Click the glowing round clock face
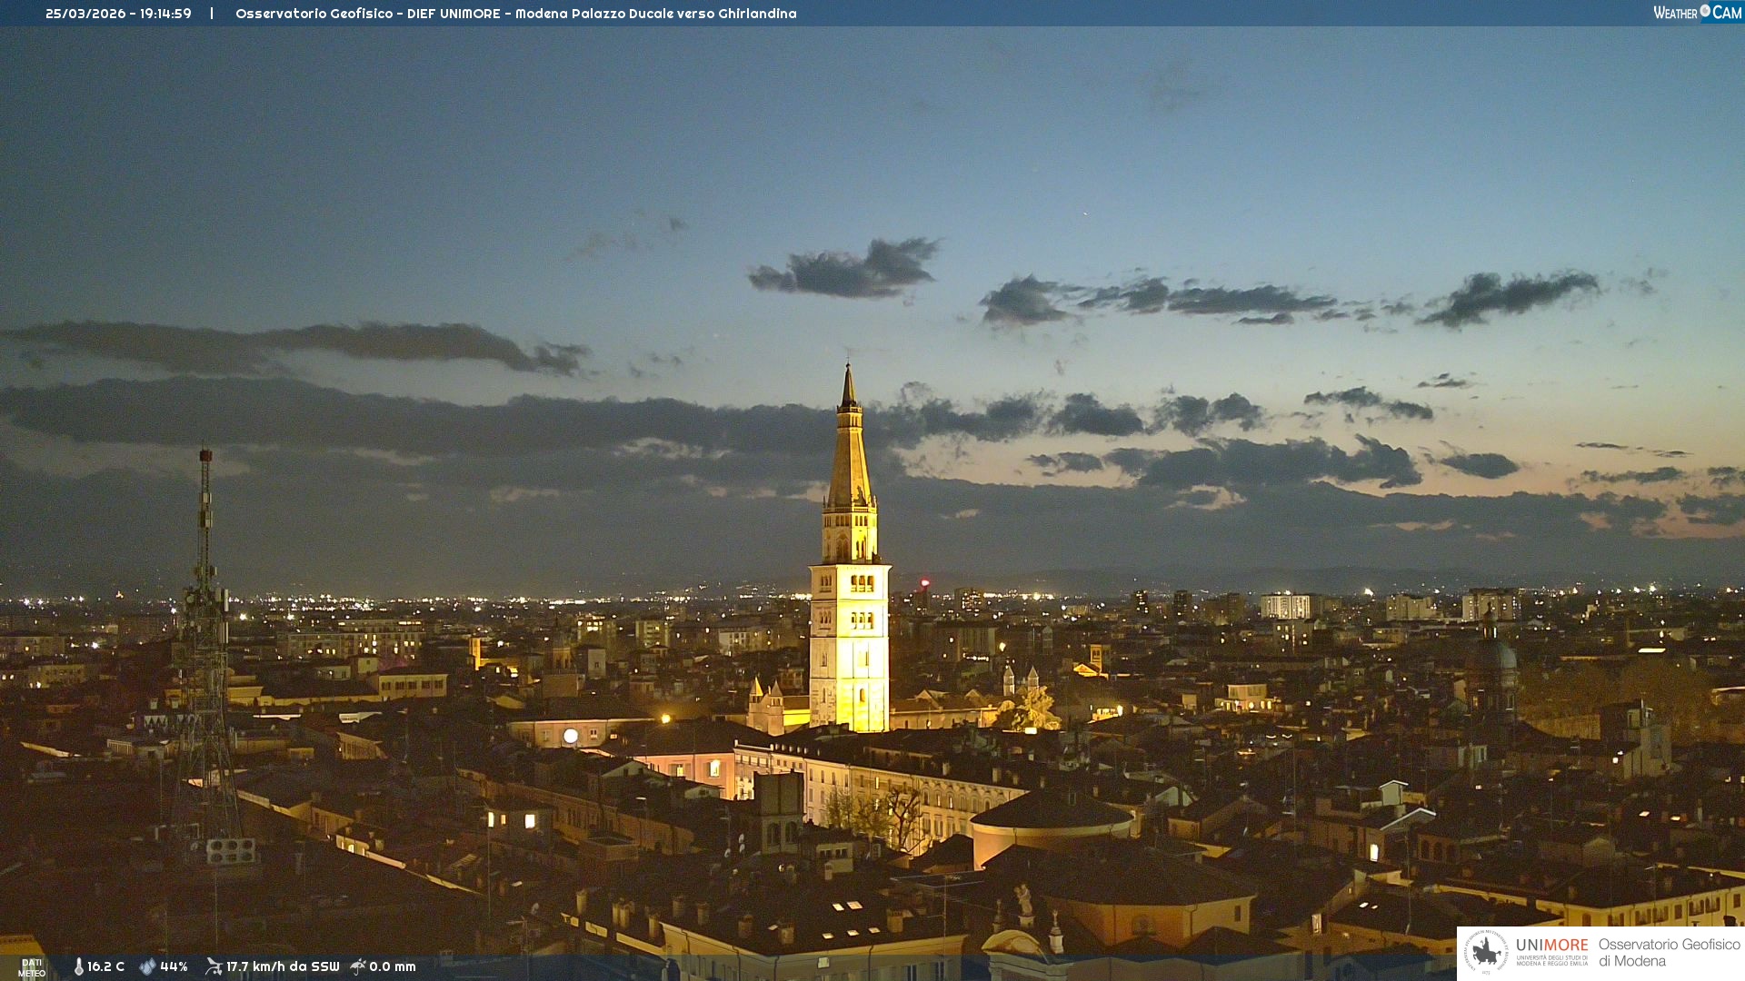This screenshot has width=1745, height=981. tap(570, 736)
